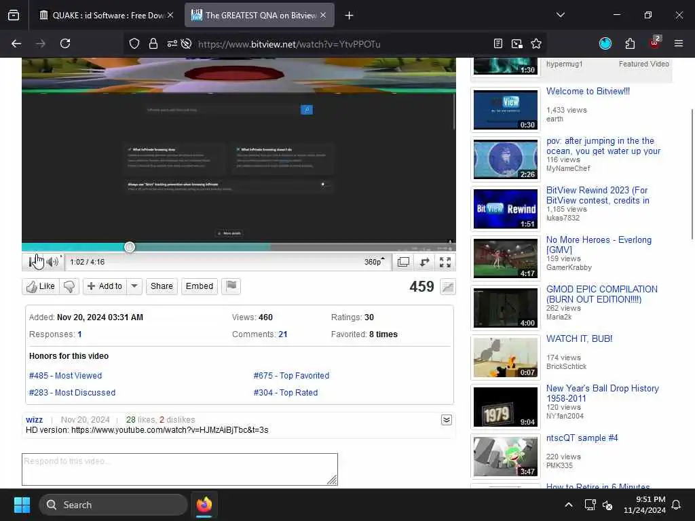This screenshot has width=695, height=521.
Task: Seek using the video progress bar handle
Action: tap(130, 247)
